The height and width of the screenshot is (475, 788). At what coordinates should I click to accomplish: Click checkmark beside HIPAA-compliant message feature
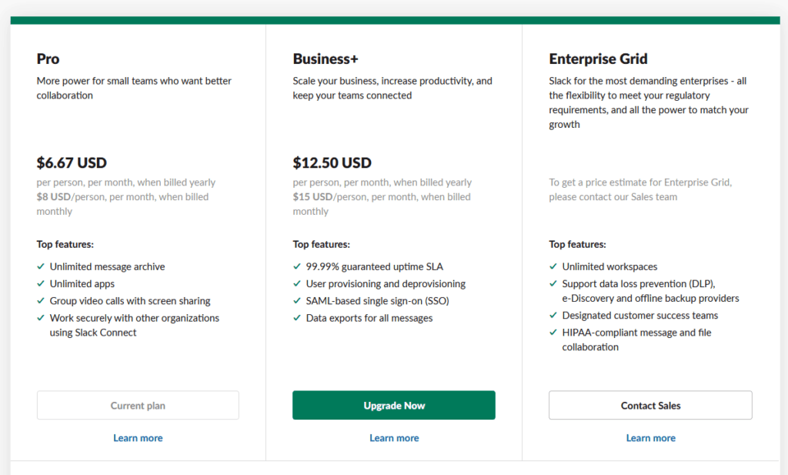click(553, 333)
